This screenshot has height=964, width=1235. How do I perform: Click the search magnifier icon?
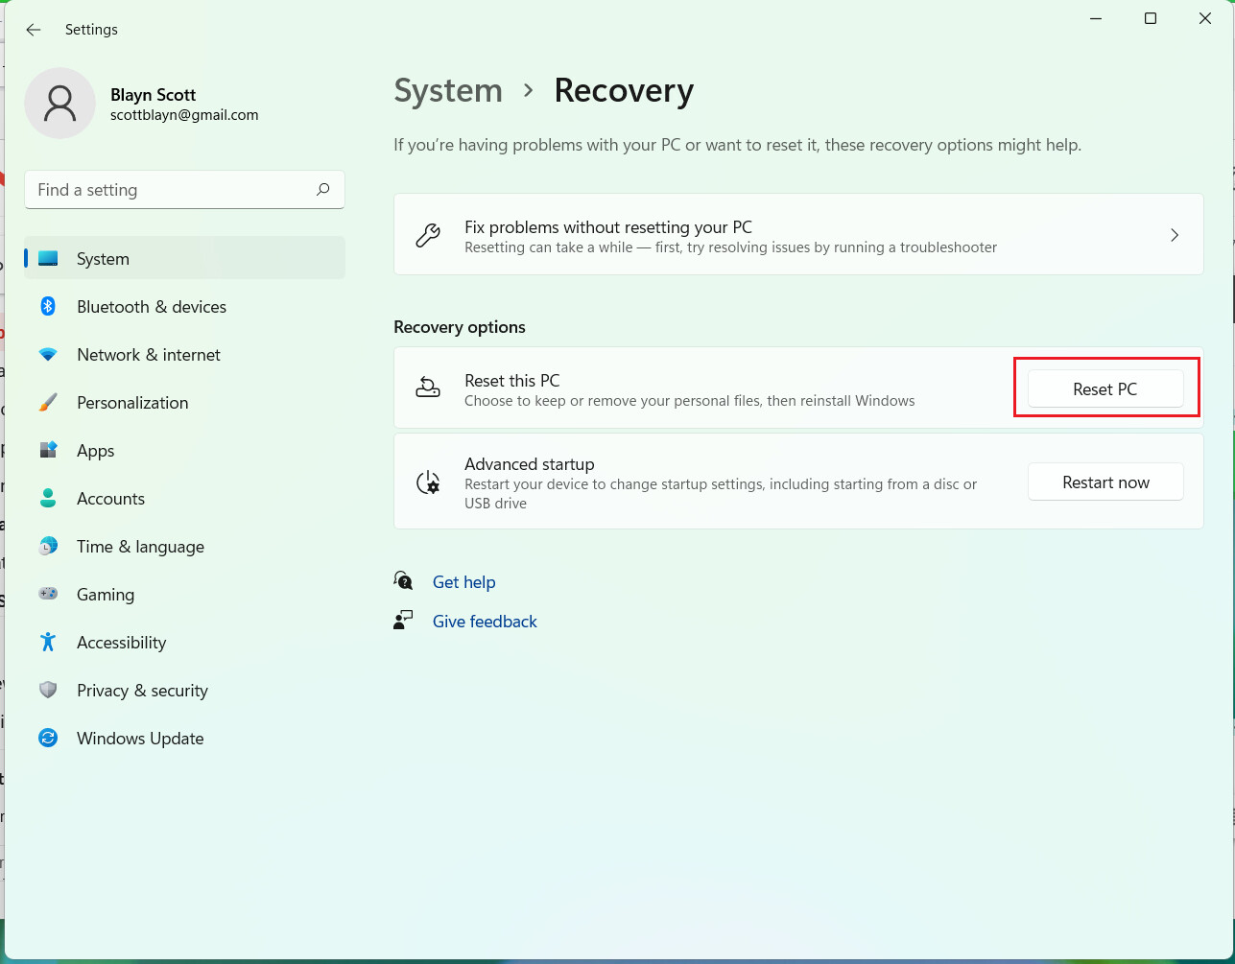pos(323,190)
